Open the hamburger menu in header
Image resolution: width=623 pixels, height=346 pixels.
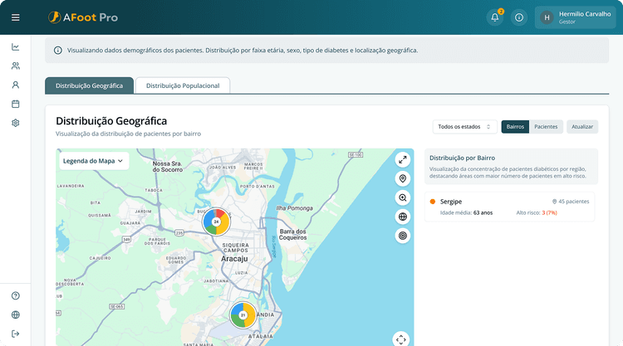click(16, 17)
